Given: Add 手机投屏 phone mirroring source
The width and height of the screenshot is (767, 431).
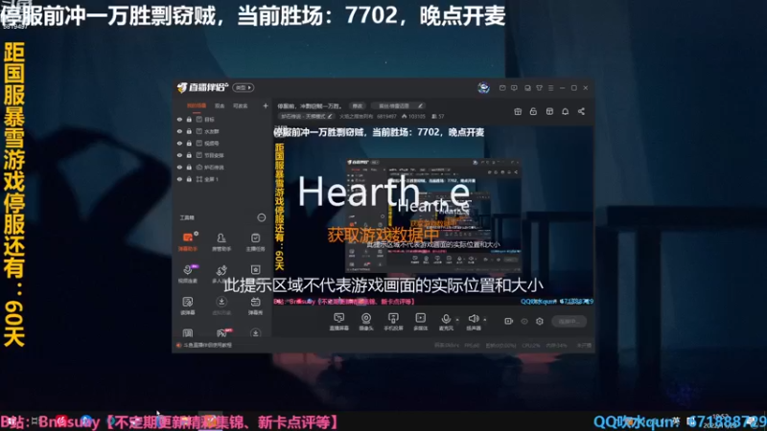Looking at the screenshot, I should (393, 322).
